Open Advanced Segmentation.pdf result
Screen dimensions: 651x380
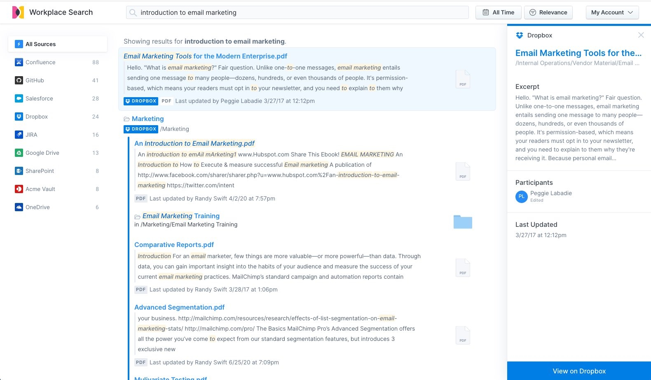coord(179,307)
